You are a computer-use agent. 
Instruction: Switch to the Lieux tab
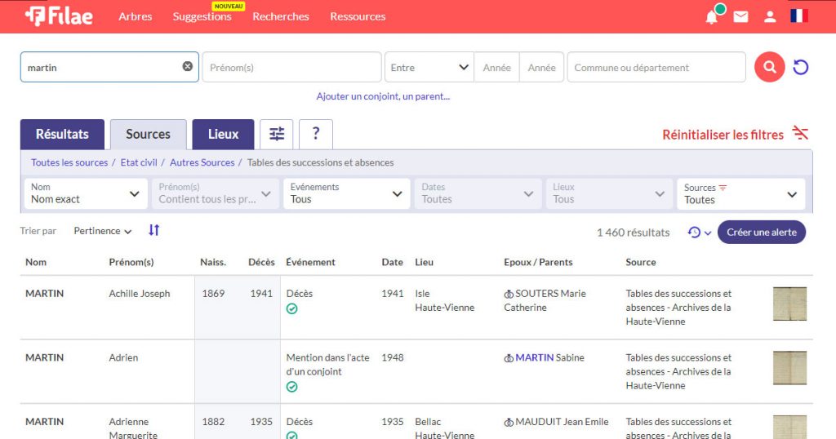pos(223,134)
